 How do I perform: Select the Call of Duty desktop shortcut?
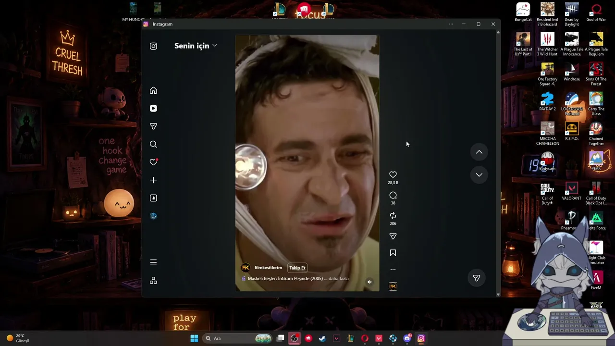click(x=547, y=194)
